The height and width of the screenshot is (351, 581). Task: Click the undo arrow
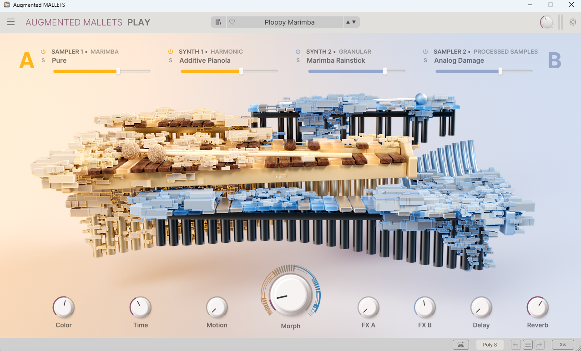tap(516, 345)
